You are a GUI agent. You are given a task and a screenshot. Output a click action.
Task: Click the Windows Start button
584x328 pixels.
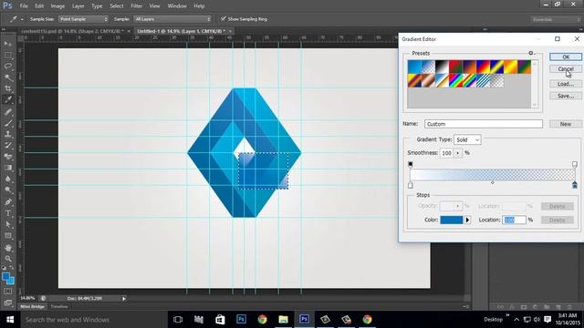[x=10, y=320]
